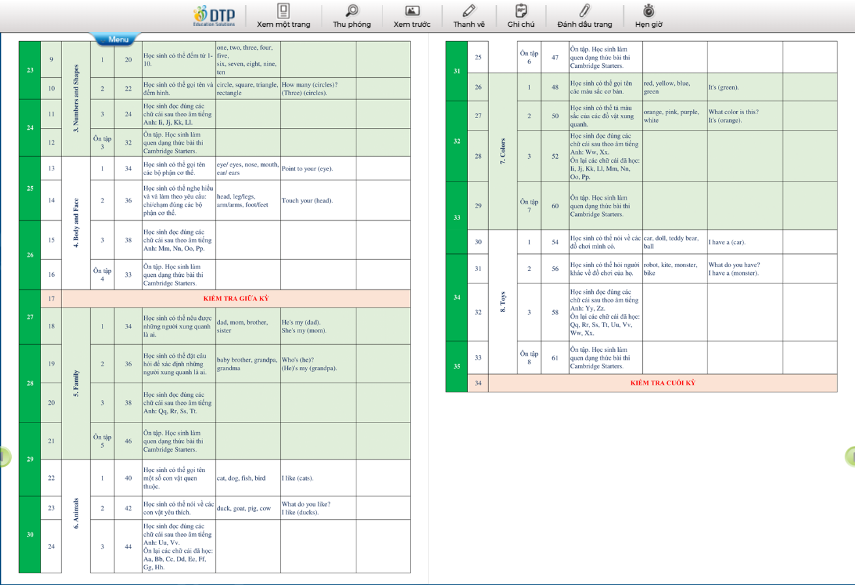Click the '8. Toys' unit label
Viewport: 855px width, 585px height.
tap(503, 302)
